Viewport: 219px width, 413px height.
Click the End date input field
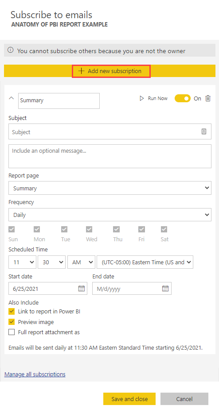coord(132,289)
